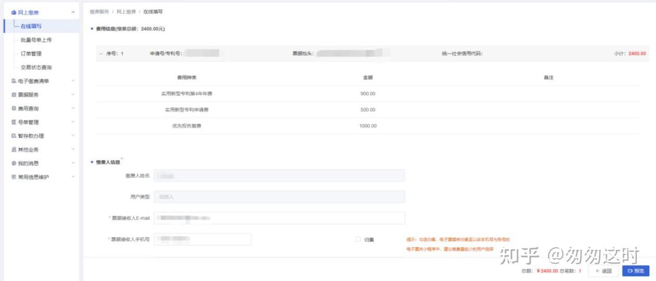Click the blue 预览 button
Screen dimensions: 656x281
pyautogui.click(x=636, y=271)
